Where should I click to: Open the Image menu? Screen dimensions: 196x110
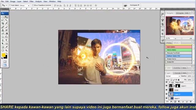click(x=13, y=2)
